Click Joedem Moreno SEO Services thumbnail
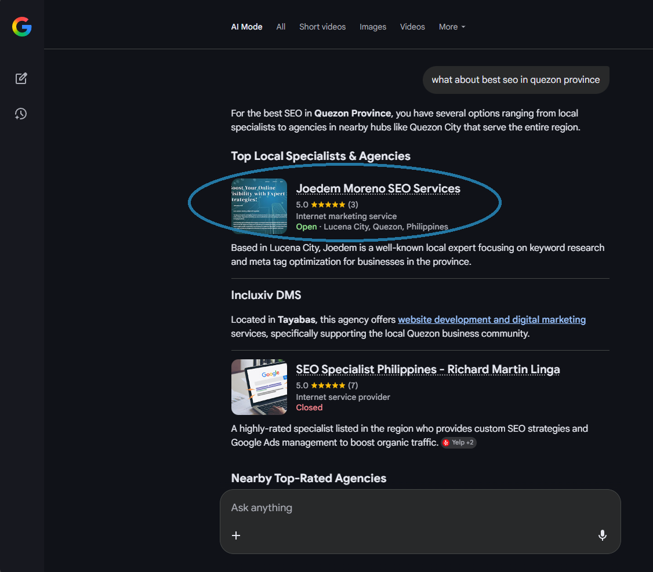The image size is (653, 572). pos(259,206)
